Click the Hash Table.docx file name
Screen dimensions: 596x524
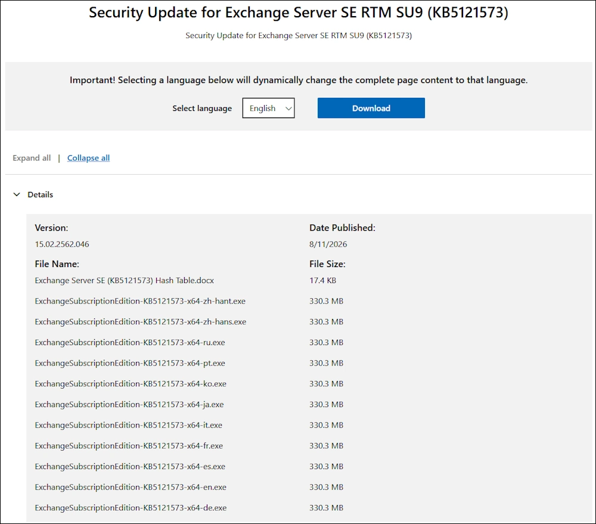(125, 280)
